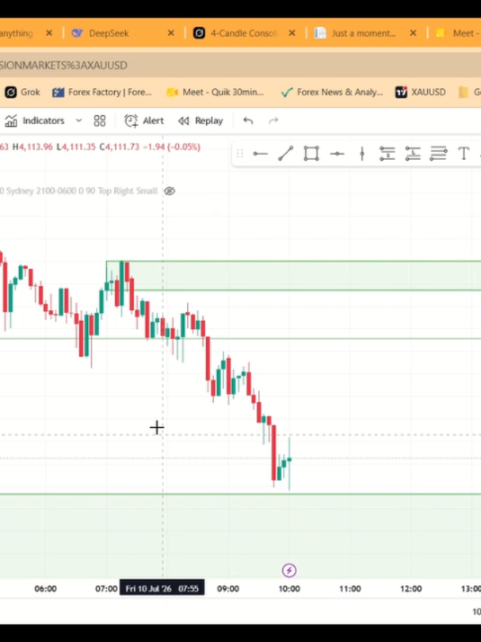This screenshot has height=642, width=481.
Task: Focus the address bar showing XAUUSD URL
Action: (240, 65)
